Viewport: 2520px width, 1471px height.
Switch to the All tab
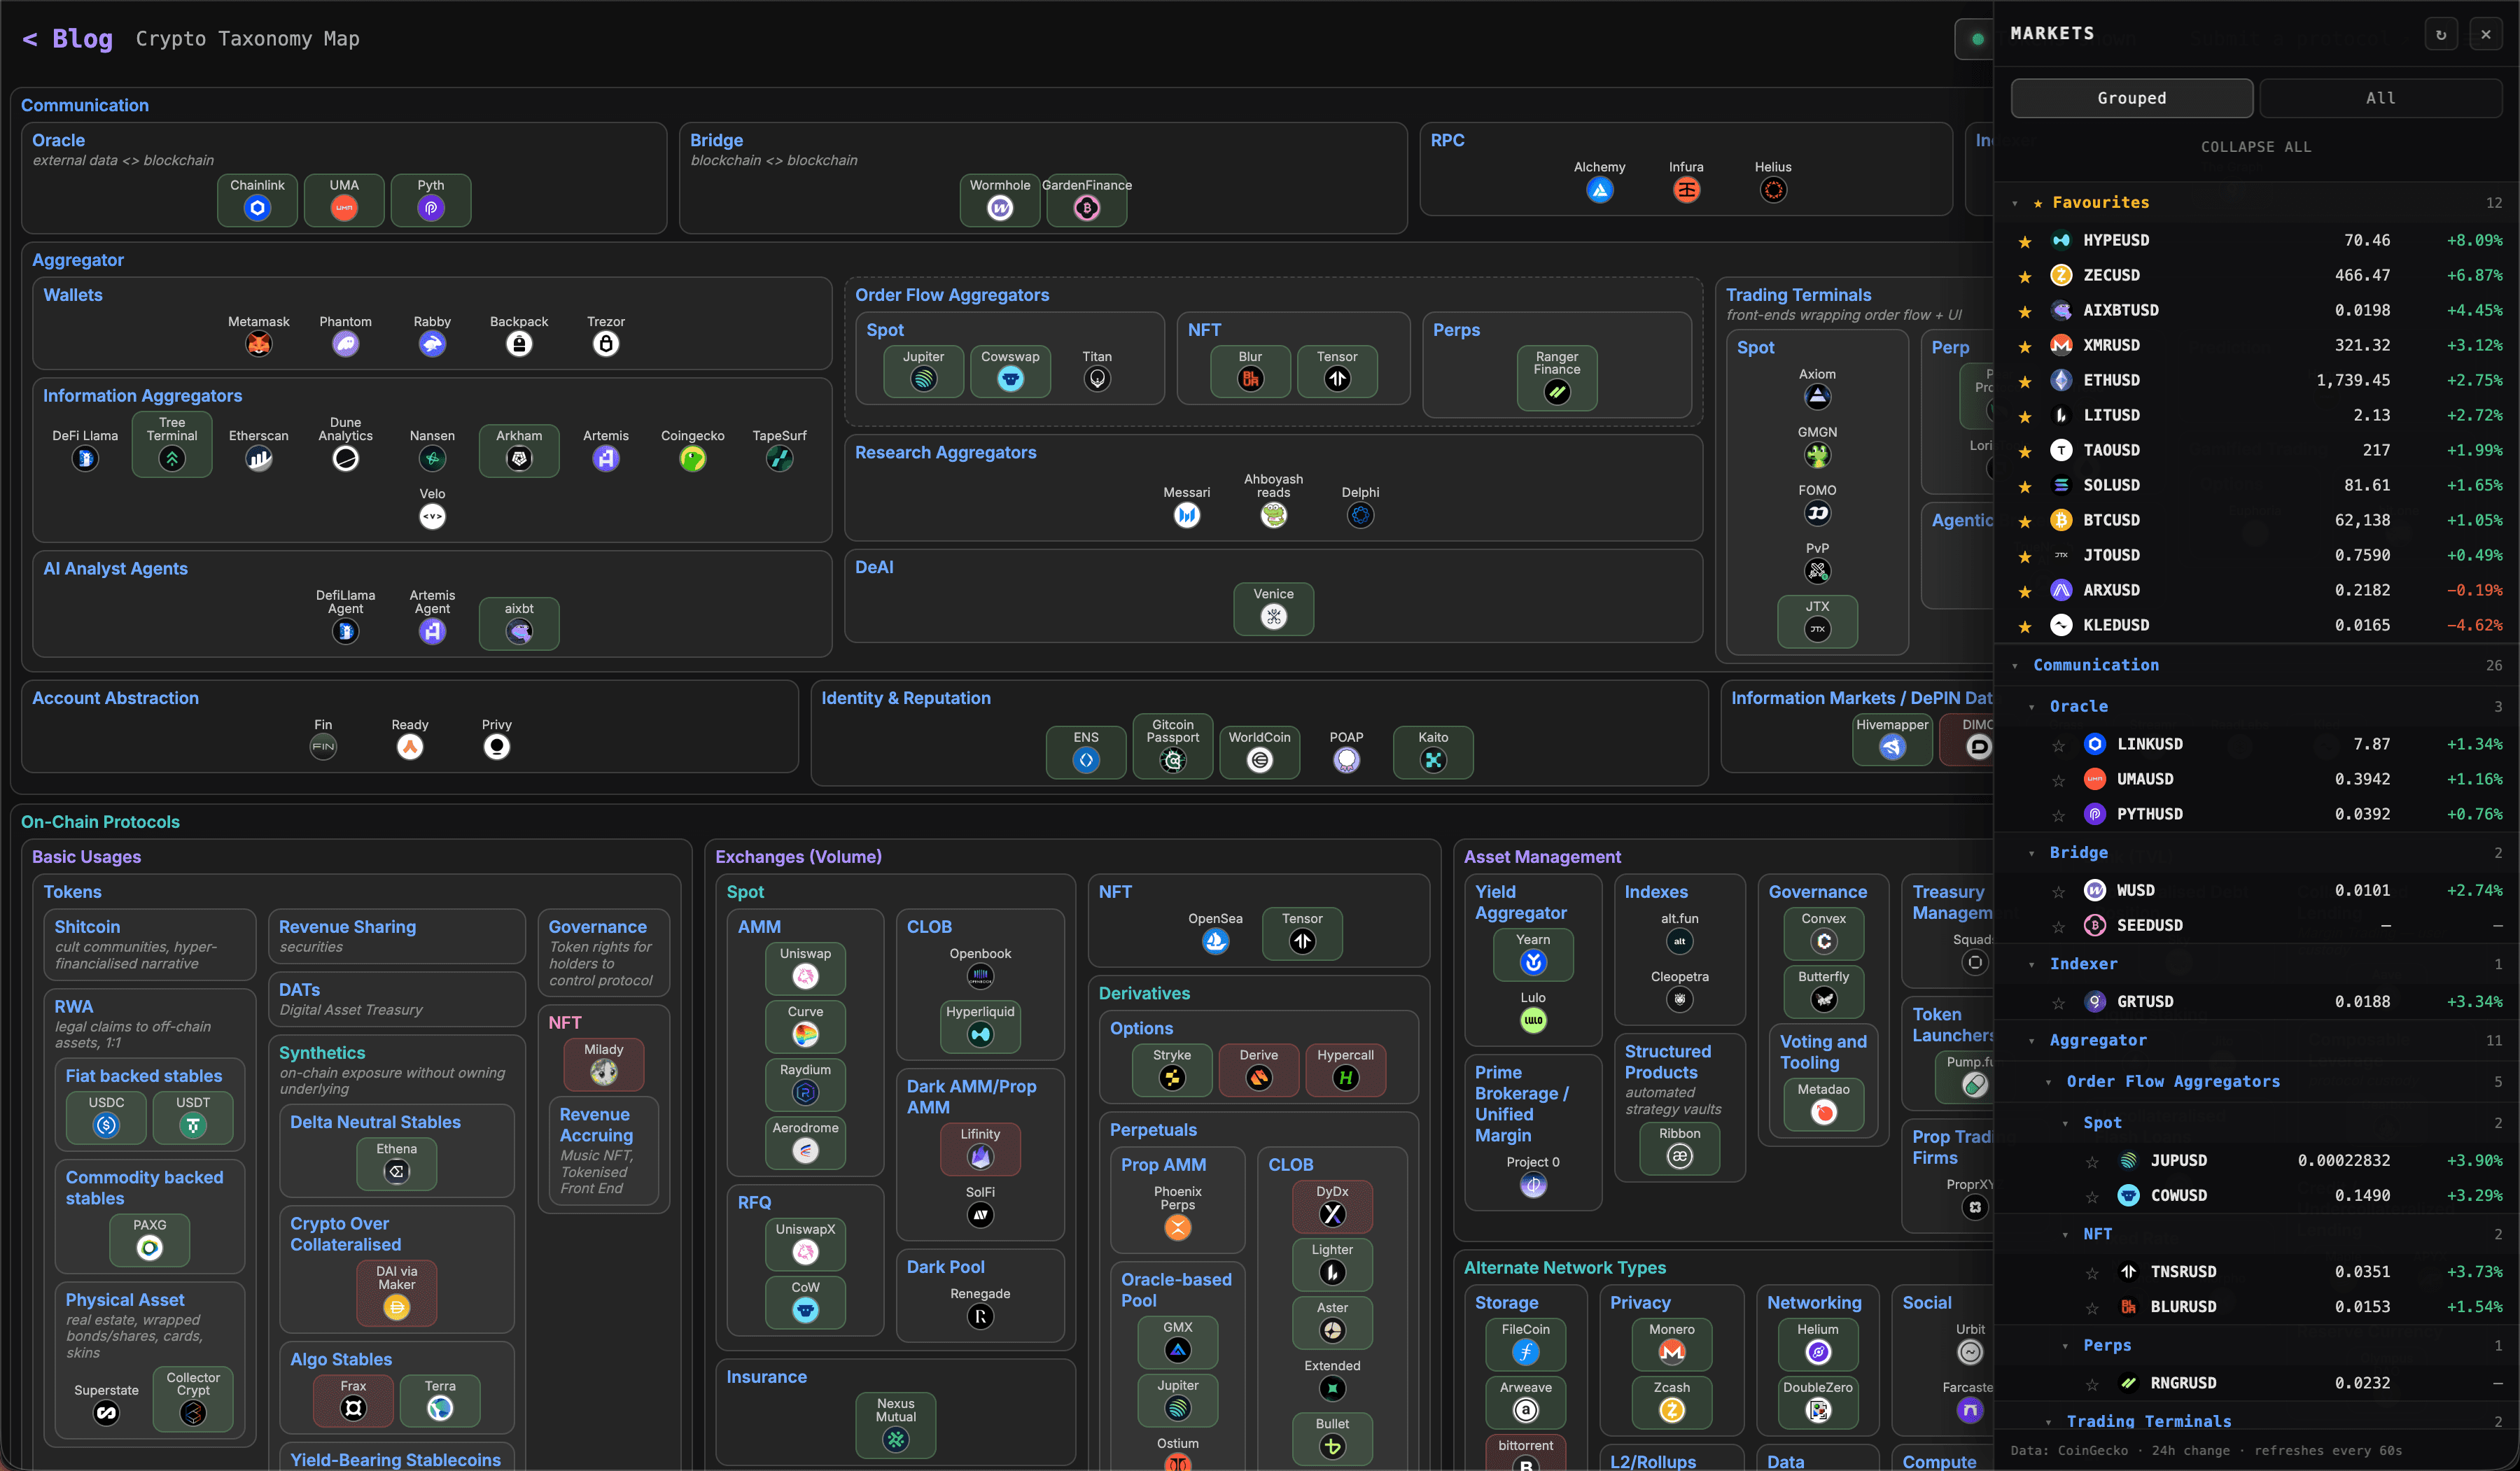[2380, 98]
